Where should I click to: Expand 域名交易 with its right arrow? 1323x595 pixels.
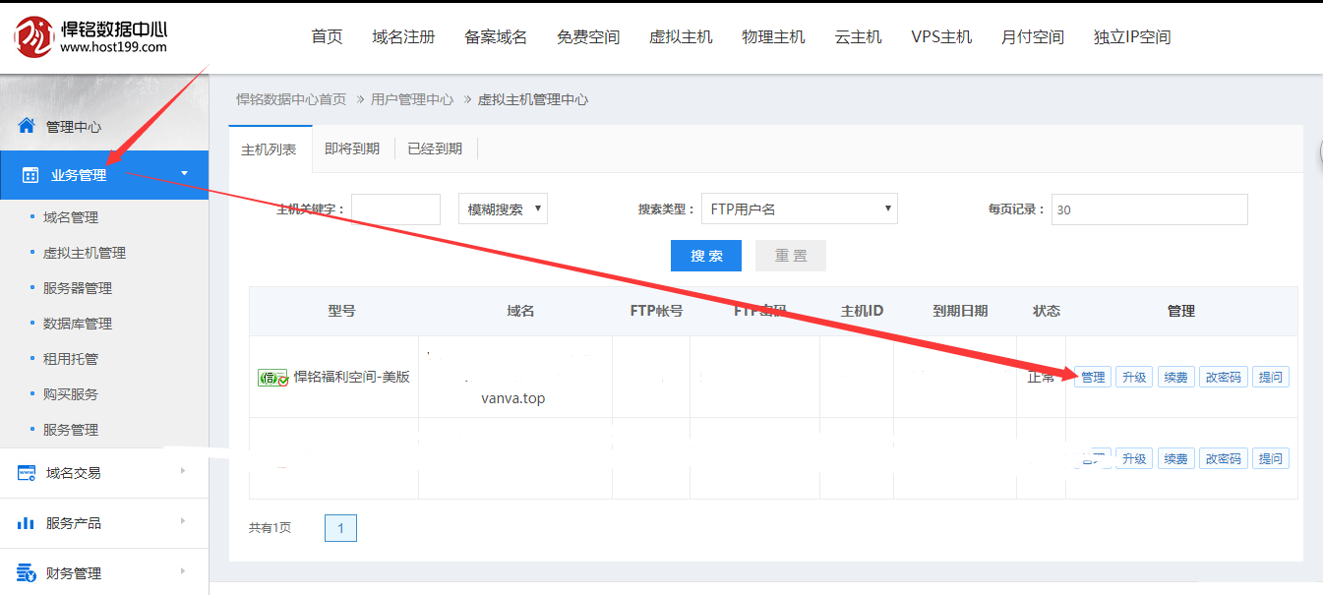pyautogui.click(x=183, y=471)
